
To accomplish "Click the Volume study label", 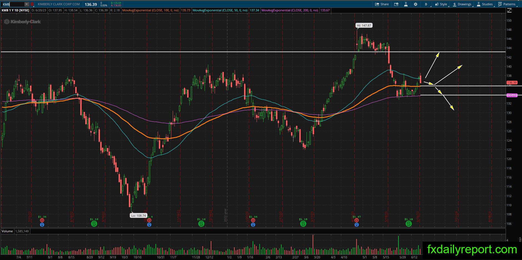I will (7, 231).
